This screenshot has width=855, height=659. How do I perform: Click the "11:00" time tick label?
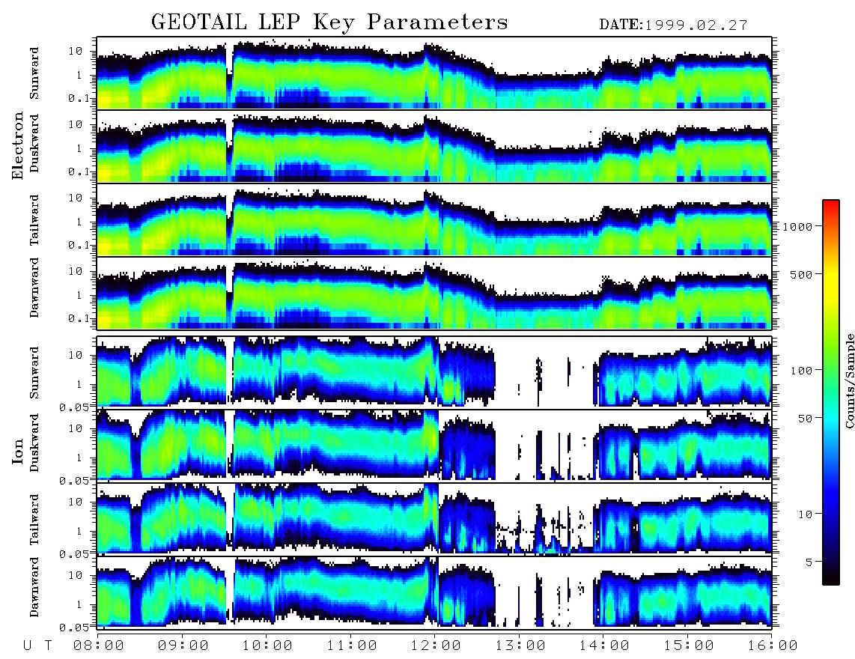click(x=352, y=646)
